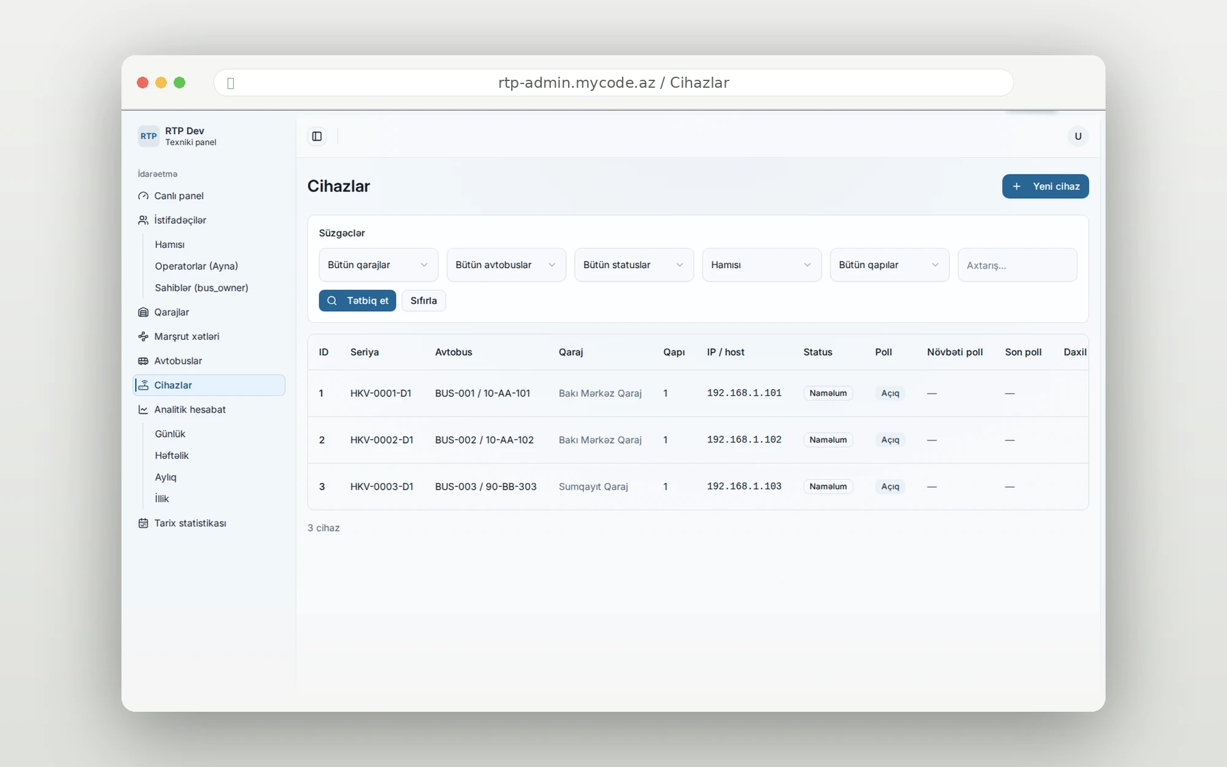Click in the Axtarış search field
Viewport: 1227px width, 767px height.
(1017, 265)
